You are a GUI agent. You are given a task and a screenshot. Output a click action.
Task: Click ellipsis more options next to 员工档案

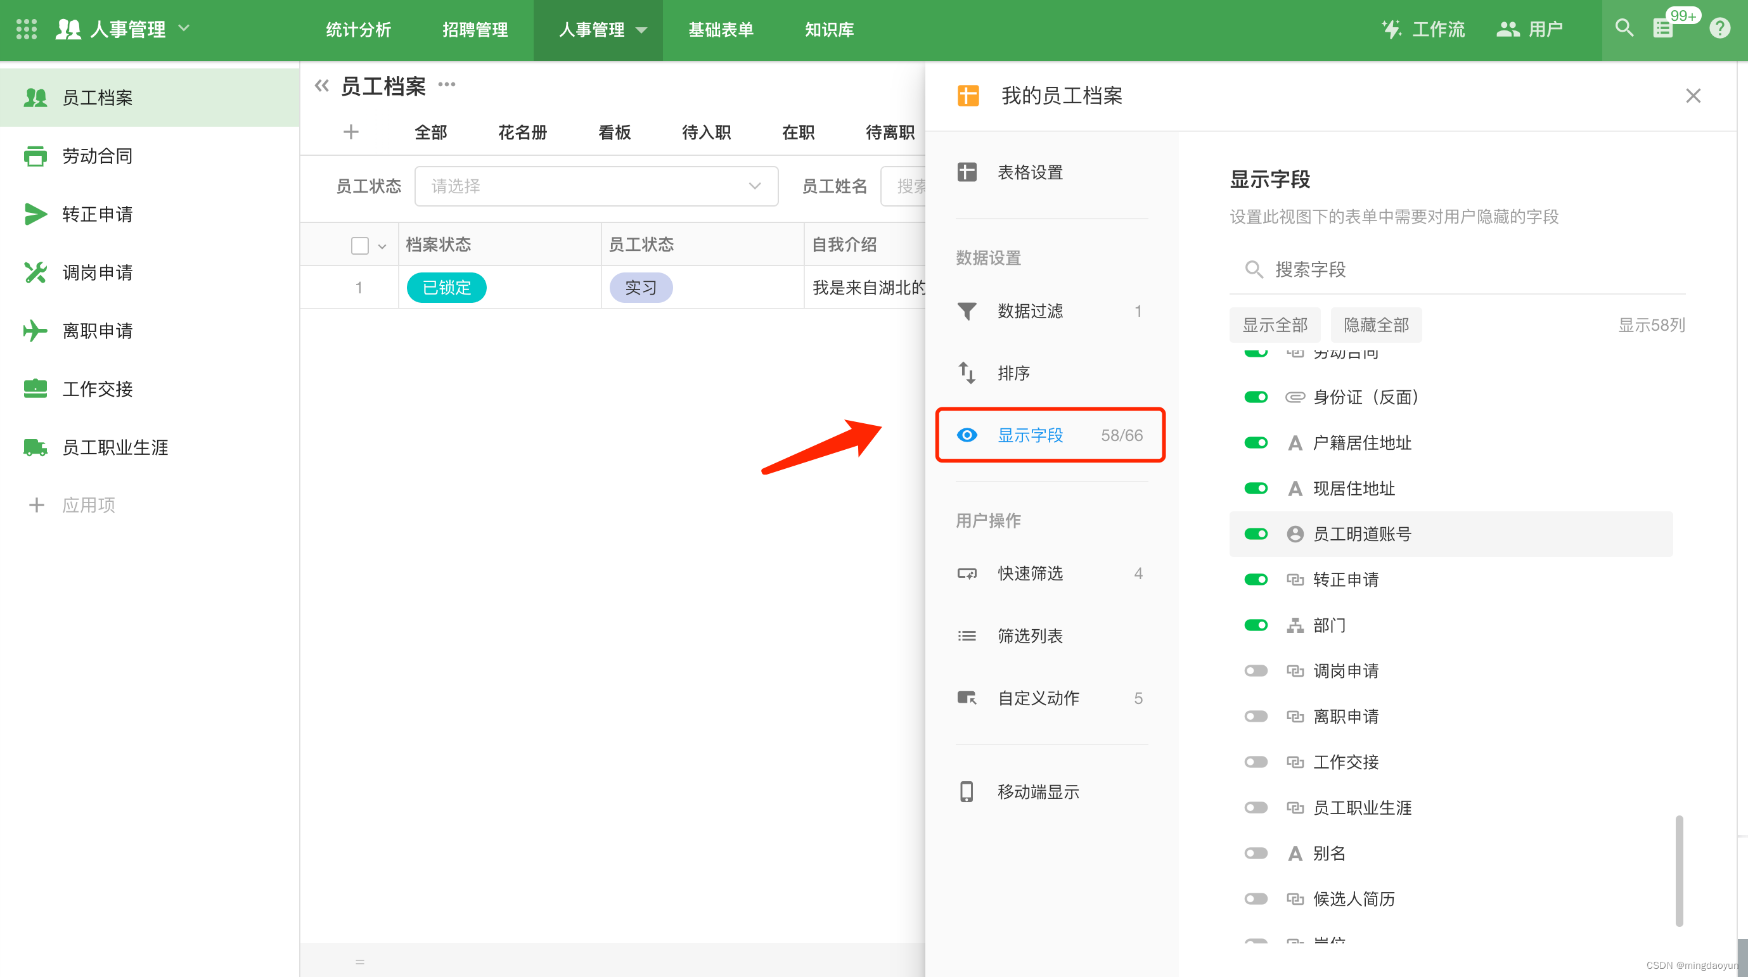[x=446, y=85]
